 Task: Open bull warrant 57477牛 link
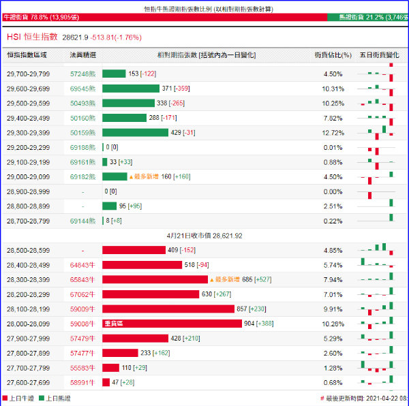point(82,354)
